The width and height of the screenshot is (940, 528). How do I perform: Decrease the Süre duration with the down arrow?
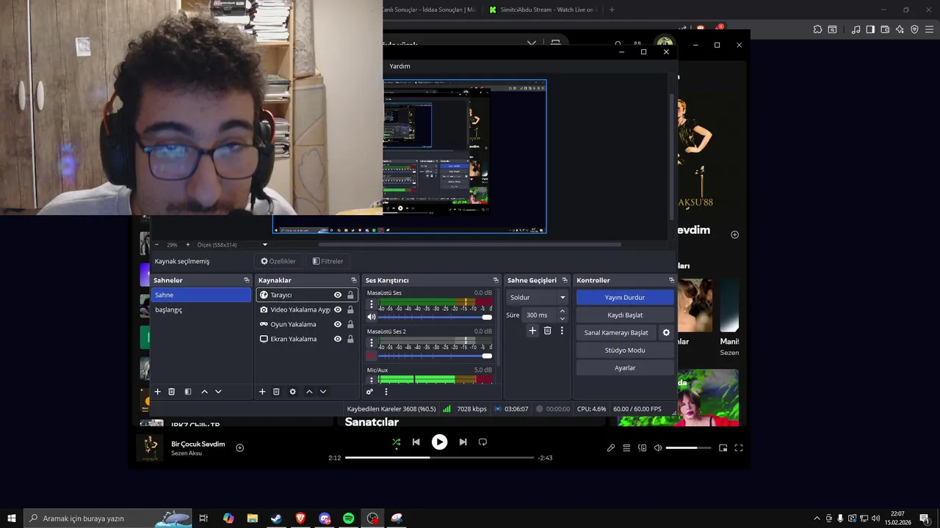563,318
